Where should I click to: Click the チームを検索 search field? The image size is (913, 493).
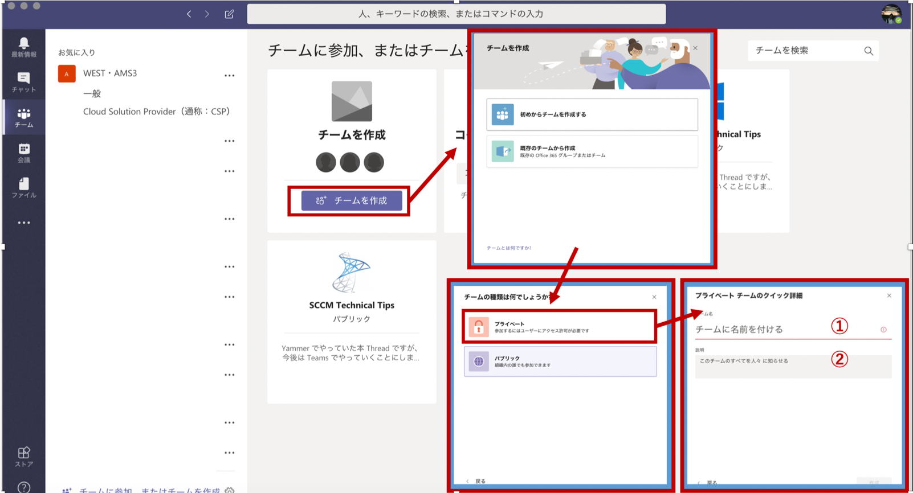pos(813,51)
